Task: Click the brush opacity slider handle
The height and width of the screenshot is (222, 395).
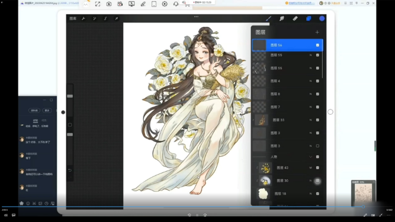Action: [70, 134]
